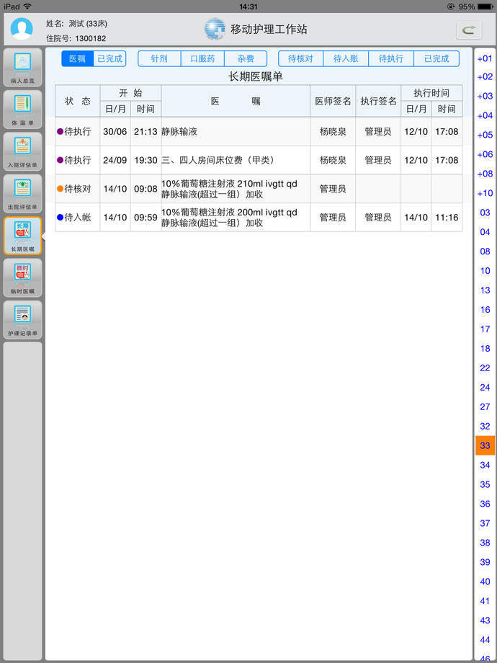Select bed +04 in bed list
Image resolution: width=497 pixels, height=663 pixels.
485,115
